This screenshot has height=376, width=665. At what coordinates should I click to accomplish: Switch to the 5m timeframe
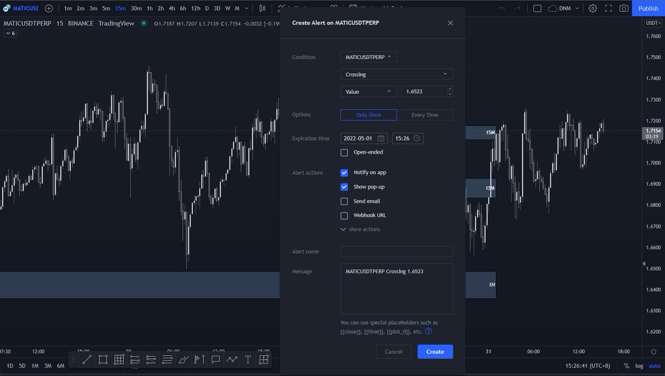coord(106,8)
